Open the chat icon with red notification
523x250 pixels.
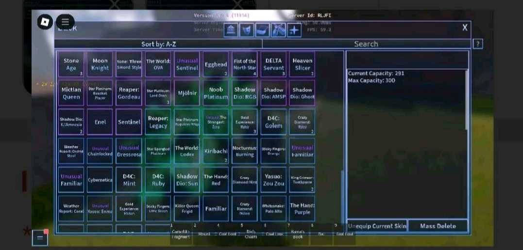40,238
